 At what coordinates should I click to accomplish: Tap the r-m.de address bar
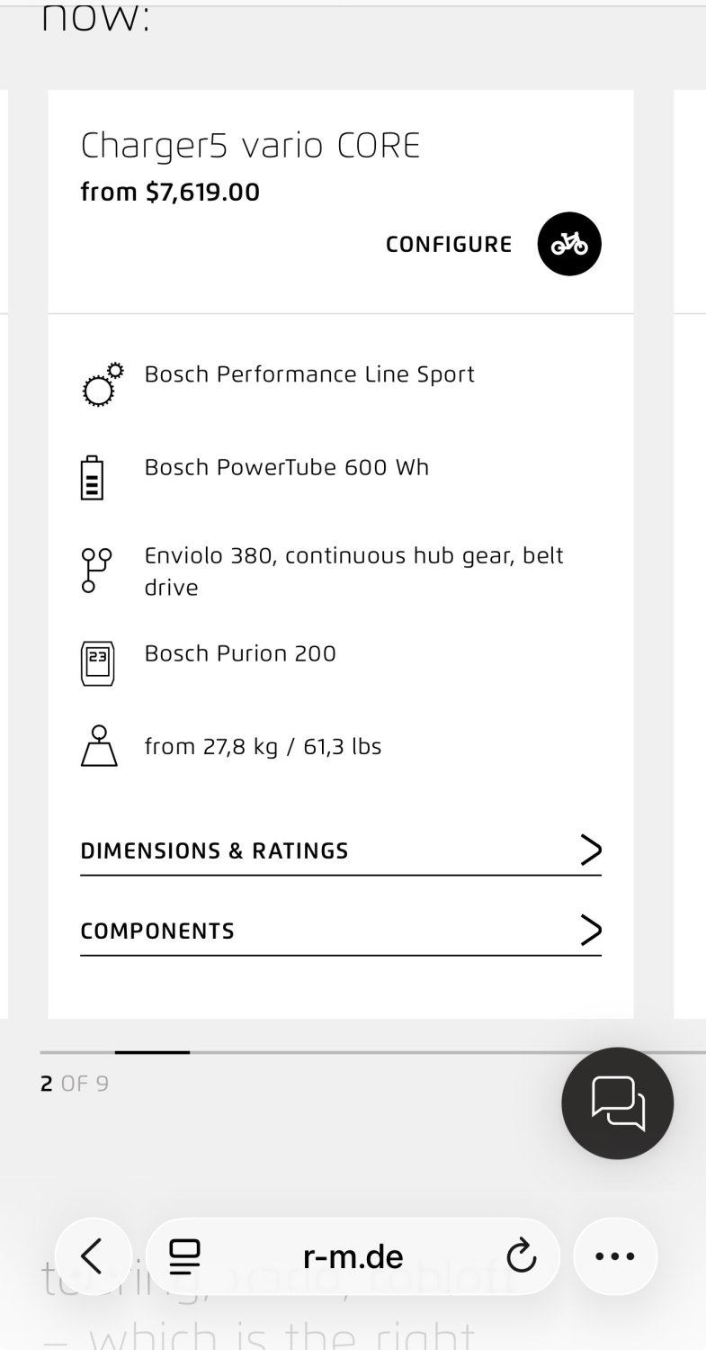(x=353, y=1255)
